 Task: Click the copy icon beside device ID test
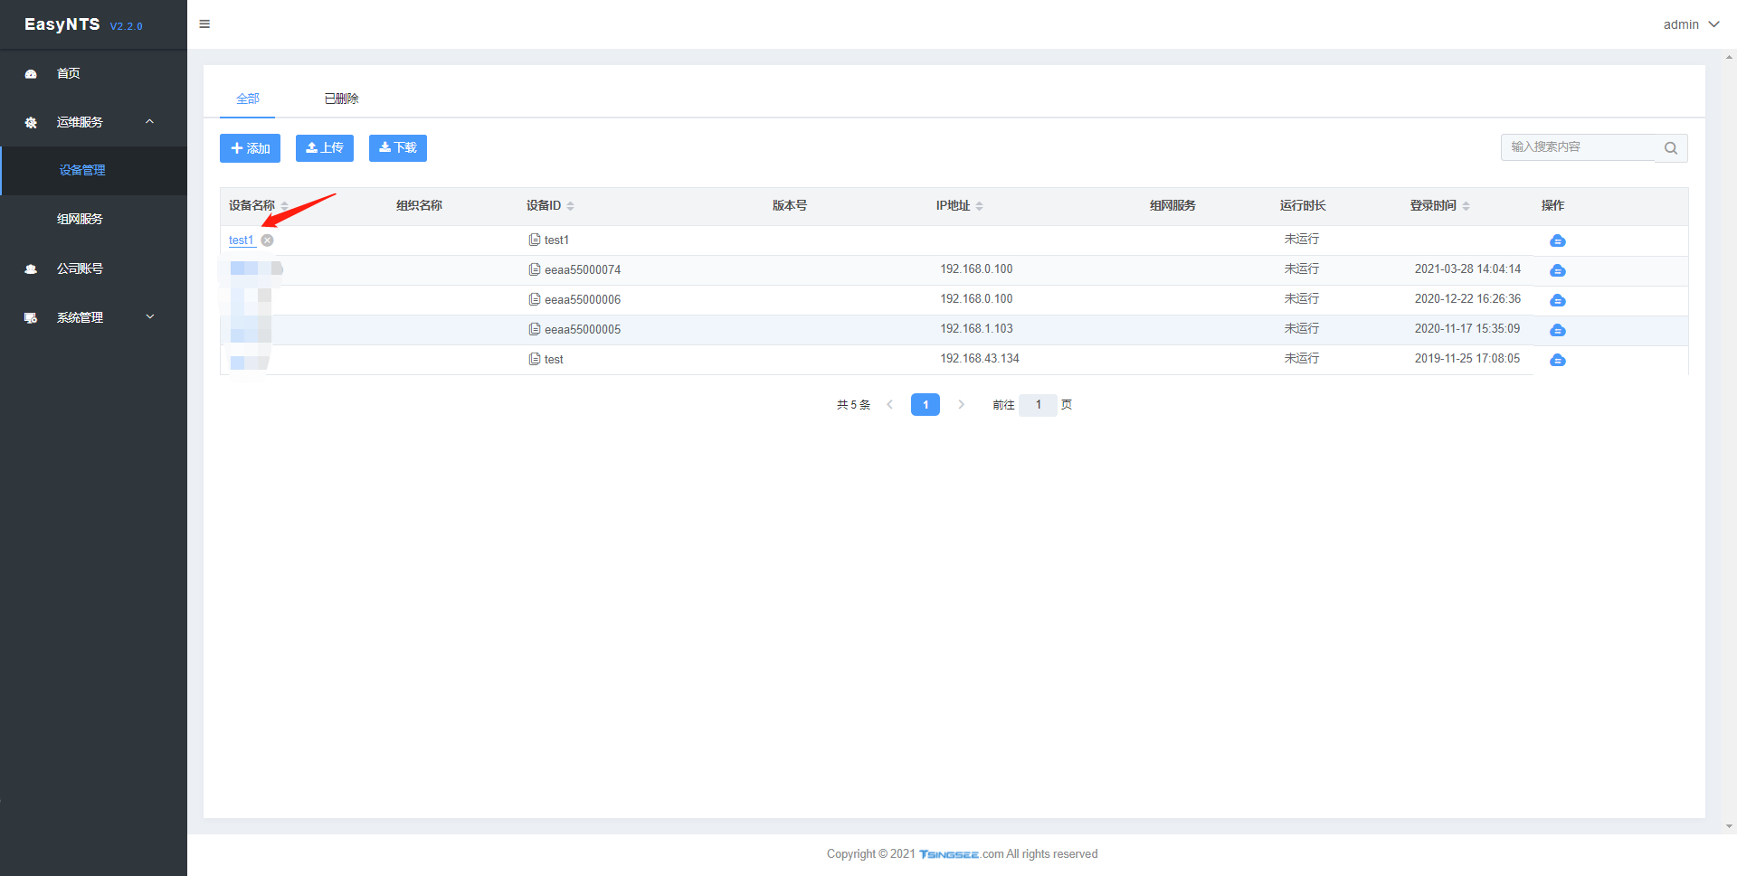click(535, 359)
